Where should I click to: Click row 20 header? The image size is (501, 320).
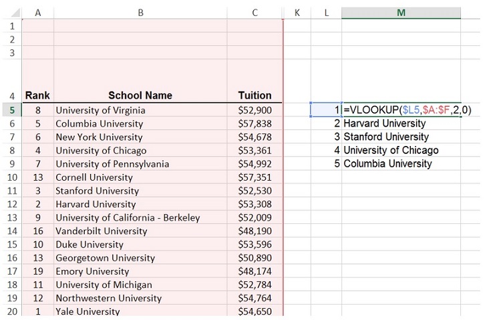[x=11, y=311]
